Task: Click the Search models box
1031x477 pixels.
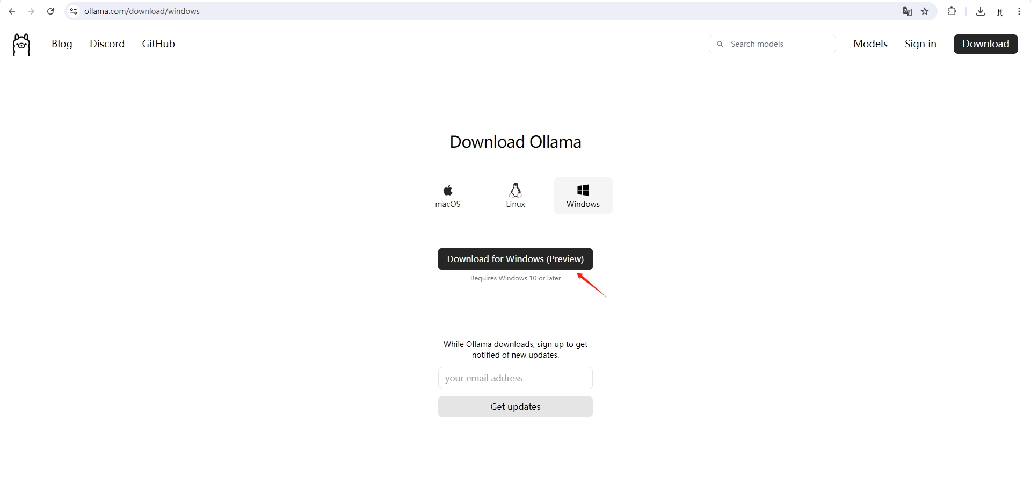Action: [x=772, y=44]
